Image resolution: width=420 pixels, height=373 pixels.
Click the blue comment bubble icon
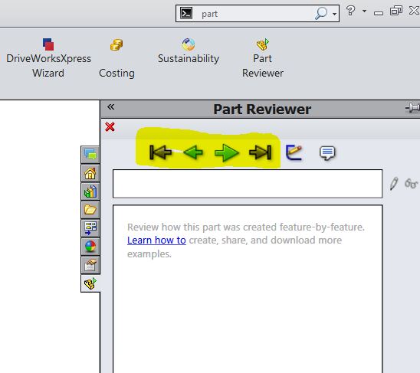point(327,153)
